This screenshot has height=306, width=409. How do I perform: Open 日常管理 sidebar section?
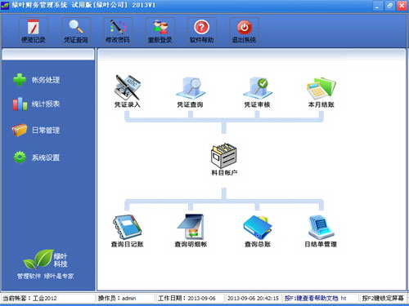click(x=36, y=130)
